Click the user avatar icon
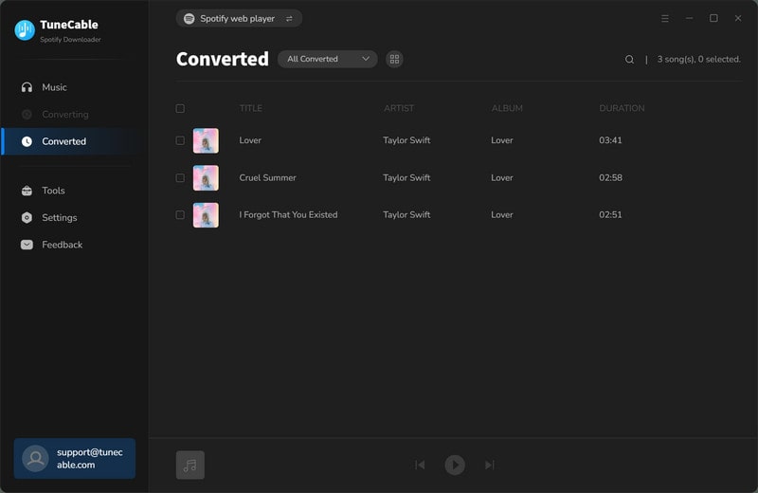 [x=35, y=458]
